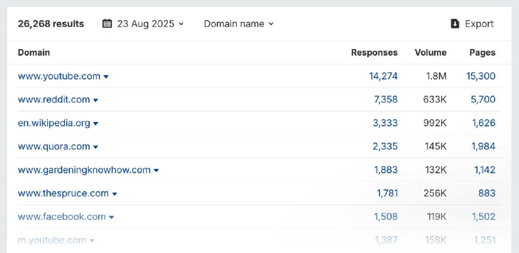This screenshot has width=519, height=253.
Task: Sort by the Responses column header
Action: (374, 53)
